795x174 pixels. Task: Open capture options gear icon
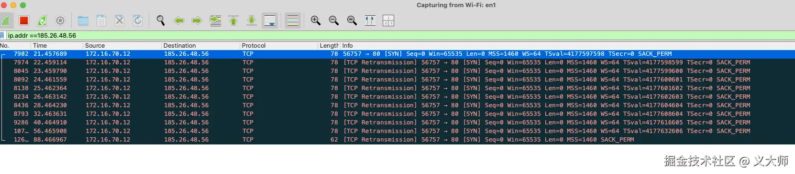point(60,20)
